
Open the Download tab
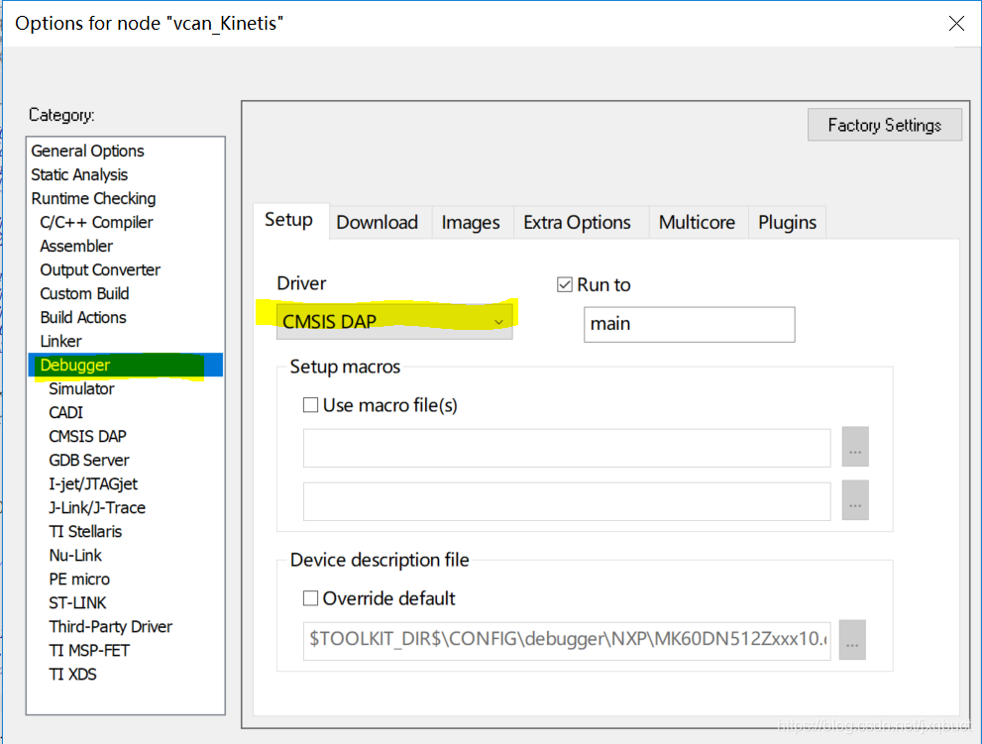pyautogui.click(x=377, y=222)
